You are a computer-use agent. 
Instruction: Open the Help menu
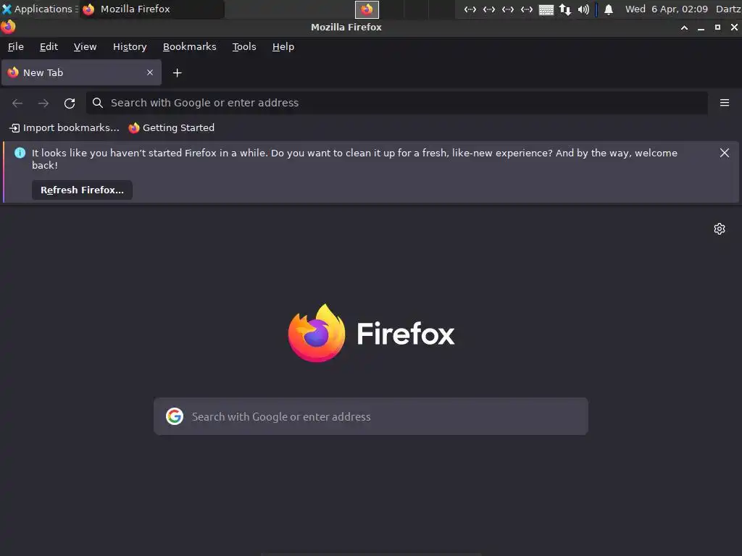coord(283,47)
